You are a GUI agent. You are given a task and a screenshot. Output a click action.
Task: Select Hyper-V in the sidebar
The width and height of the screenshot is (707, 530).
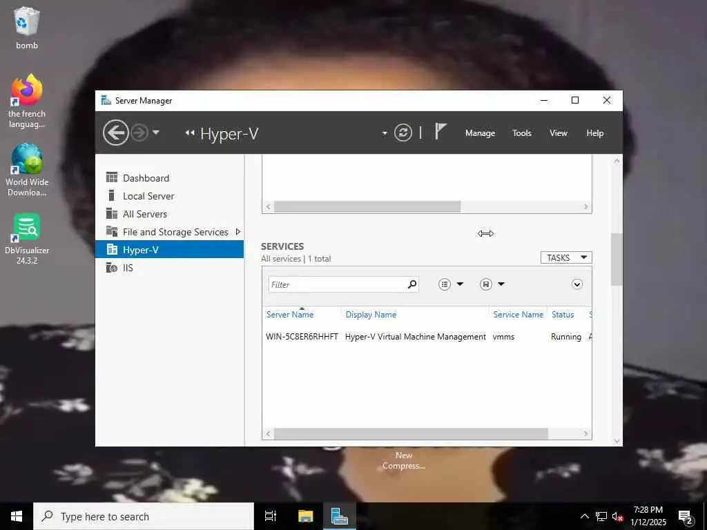click(170, 249)
